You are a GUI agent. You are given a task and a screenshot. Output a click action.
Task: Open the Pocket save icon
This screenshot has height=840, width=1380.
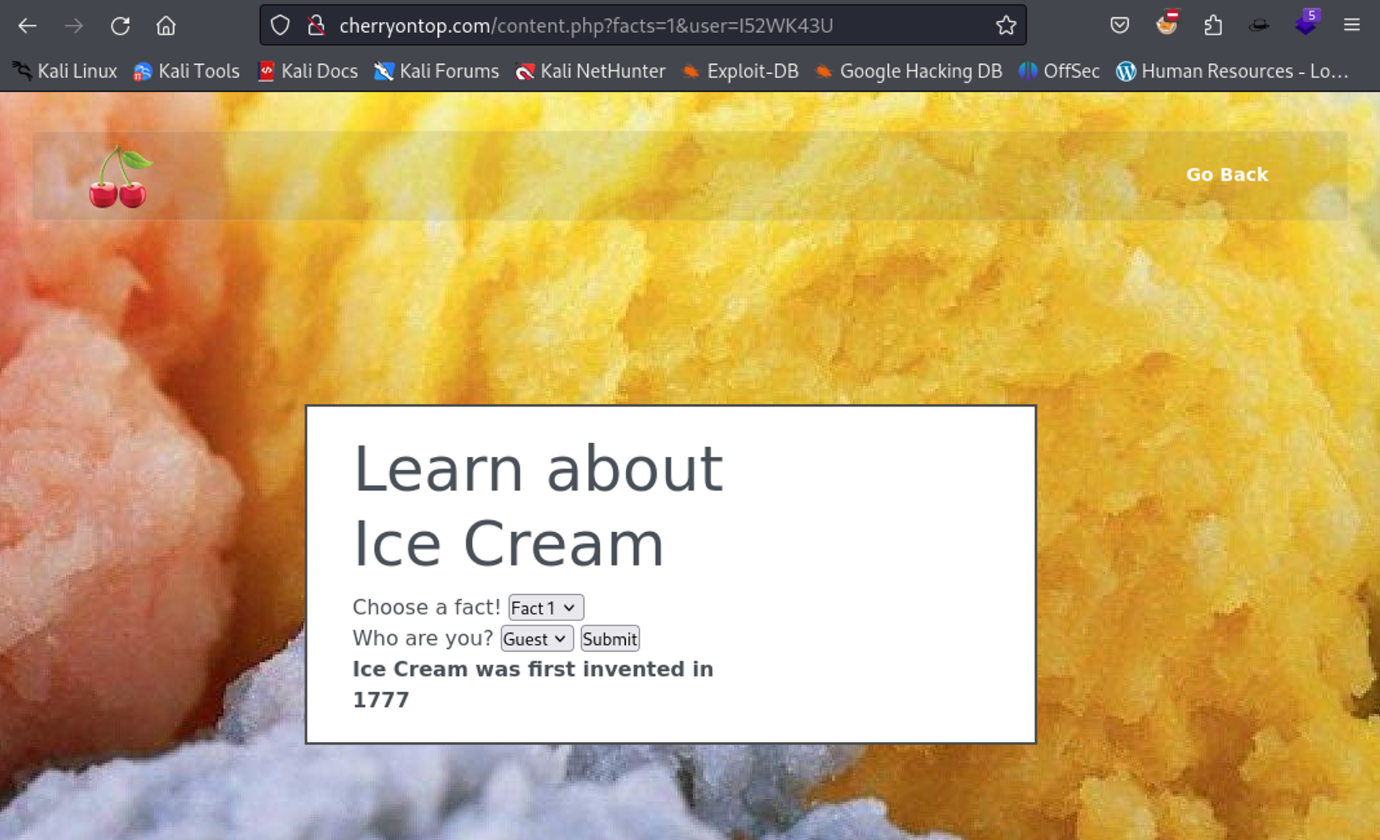(1119, 26)
